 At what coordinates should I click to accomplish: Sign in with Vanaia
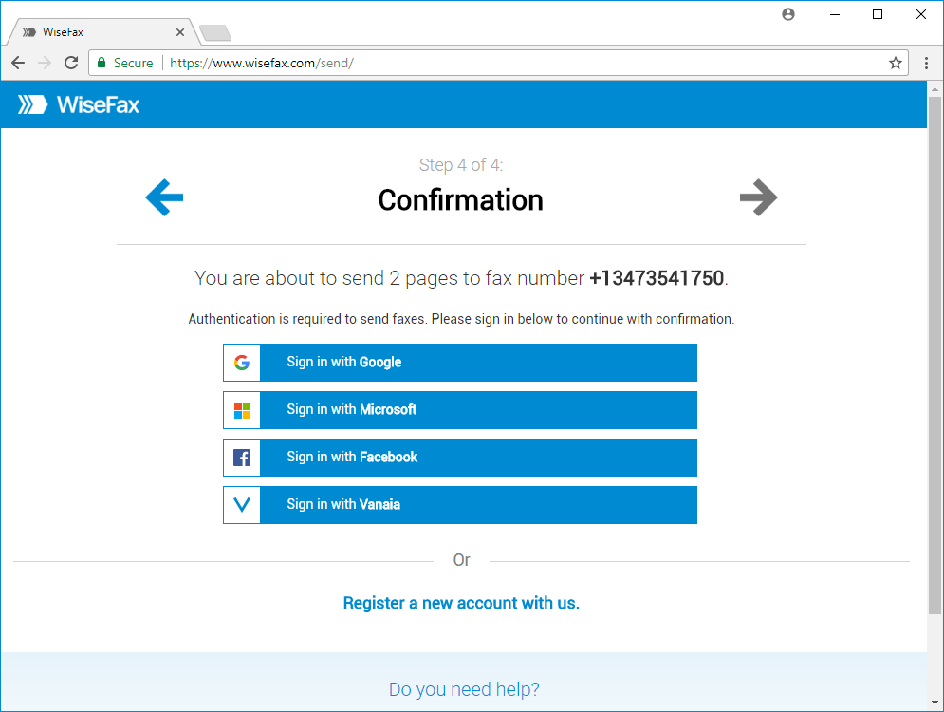pyautogui.click(x=460, y=505)
